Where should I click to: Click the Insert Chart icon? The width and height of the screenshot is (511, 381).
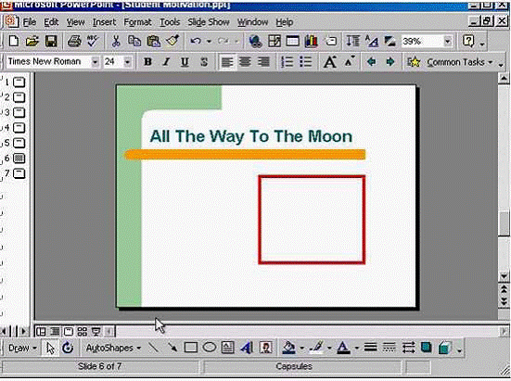312,42
